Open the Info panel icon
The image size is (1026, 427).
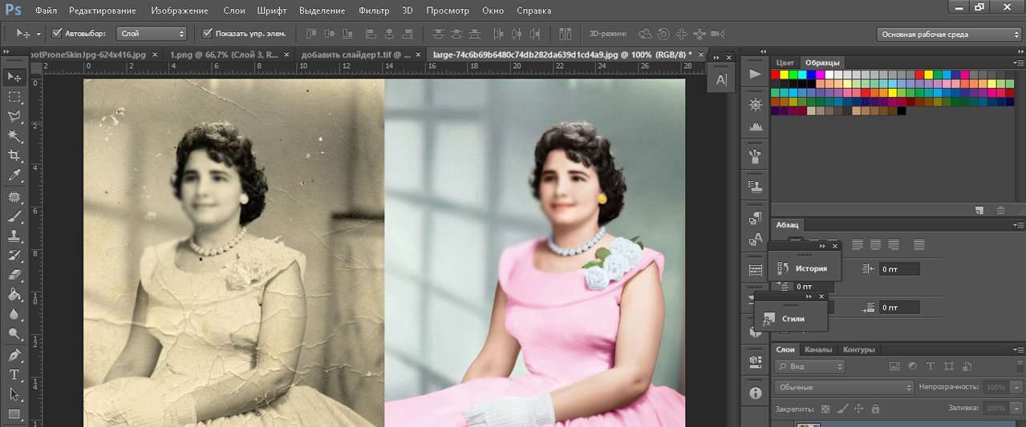[x=755, y=393]
